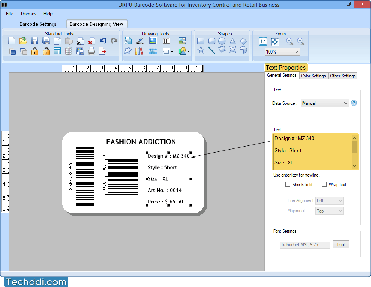This screenshot has height=287, width=371.
Task: Expand the frame tool dropdown arrow
Action: pos(172,52)
